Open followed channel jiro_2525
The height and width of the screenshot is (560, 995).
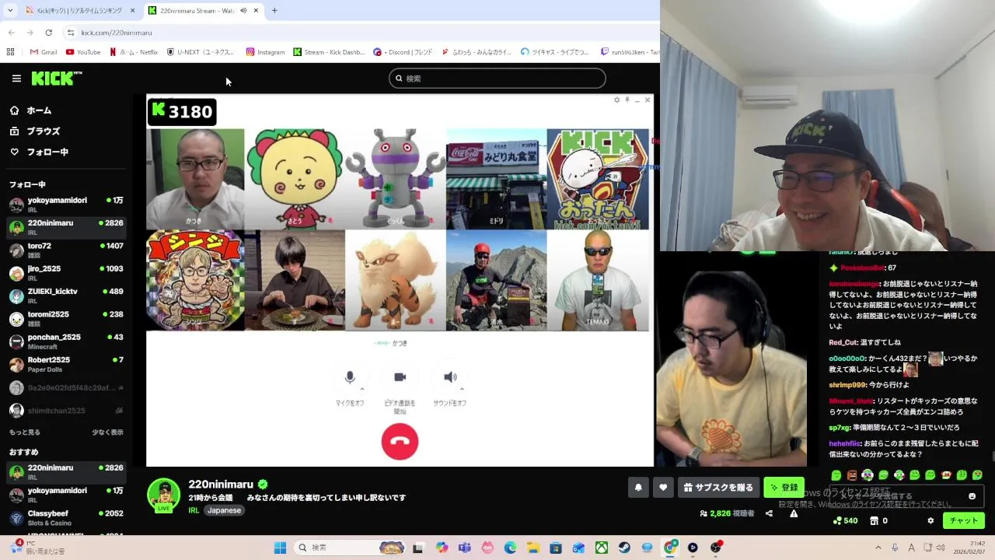tap(66, 273)
